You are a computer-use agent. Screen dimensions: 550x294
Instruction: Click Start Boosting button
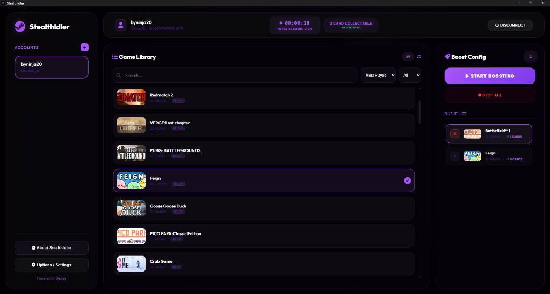[490, 76]
